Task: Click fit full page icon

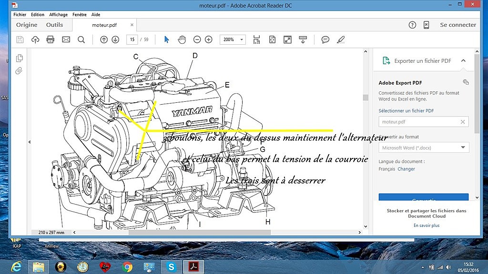Action: click(x=272, y=39)
